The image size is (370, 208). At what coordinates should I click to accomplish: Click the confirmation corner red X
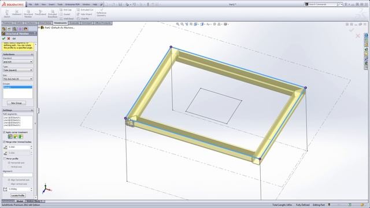point(358,36)
